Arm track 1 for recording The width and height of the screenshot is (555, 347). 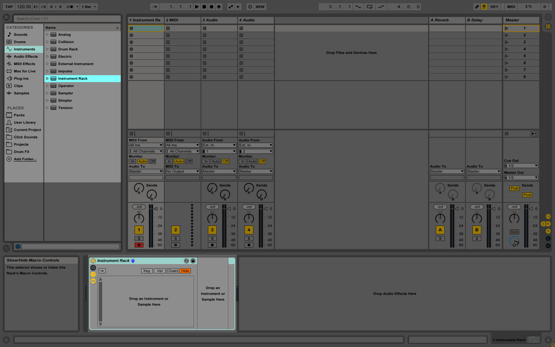click(139, 245)
